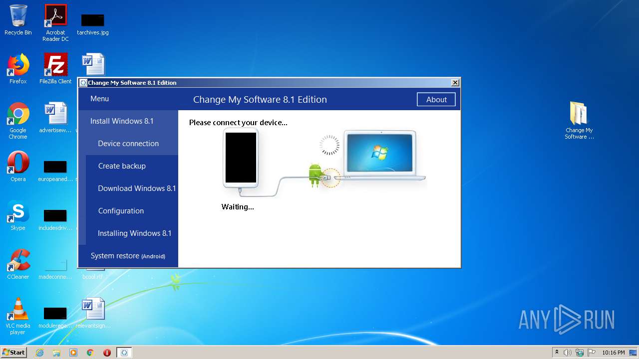Launch Acrobat Reader DC shortcut
This screenshot has width=639, height=359.
(x=55, y=23)
